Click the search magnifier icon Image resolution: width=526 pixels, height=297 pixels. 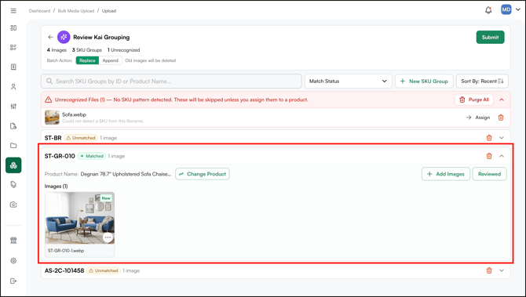49,81
